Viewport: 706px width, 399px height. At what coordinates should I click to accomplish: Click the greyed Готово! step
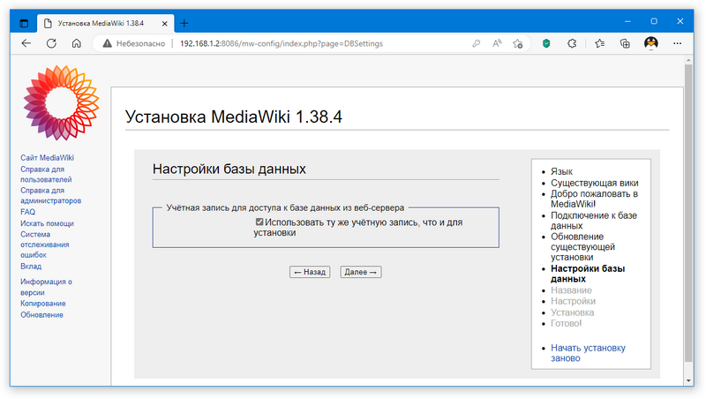[x=566, y=323]
